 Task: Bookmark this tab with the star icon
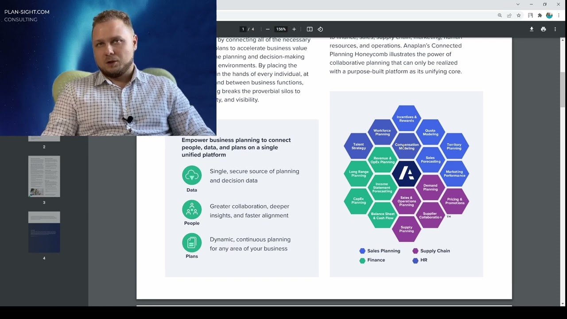(519, 16)
